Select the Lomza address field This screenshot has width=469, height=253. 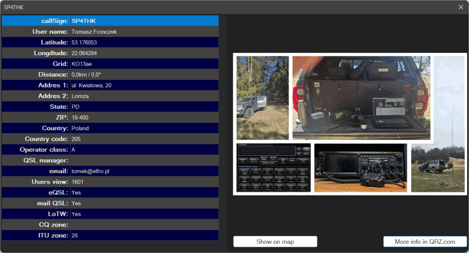click(x=80, y=96)
